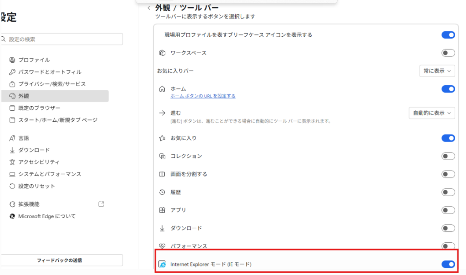
Task: Click the ホーム house icon
Action: 162,88
